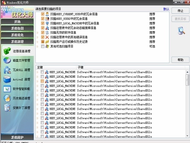Toggle checkbox for 扫描用户运行或操作历史记录
This screenshot has height=143, width=190.
(43, 42)
